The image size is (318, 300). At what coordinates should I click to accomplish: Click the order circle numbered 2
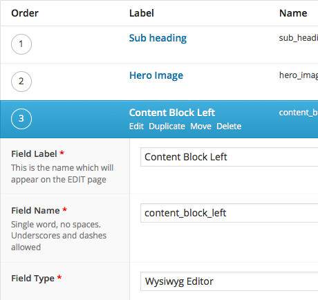(x=21, y=82)
